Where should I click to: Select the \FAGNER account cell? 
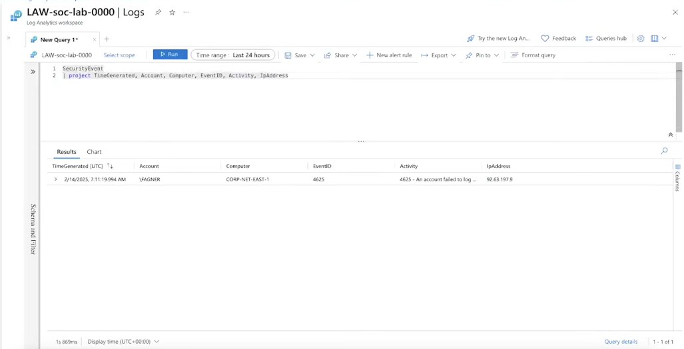150,179
